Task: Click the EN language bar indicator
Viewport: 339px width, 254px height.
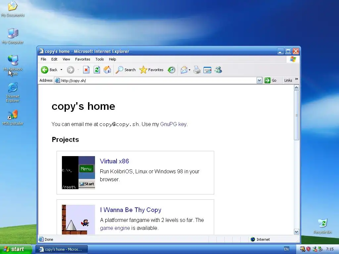Action: click(x=286, y=249)
